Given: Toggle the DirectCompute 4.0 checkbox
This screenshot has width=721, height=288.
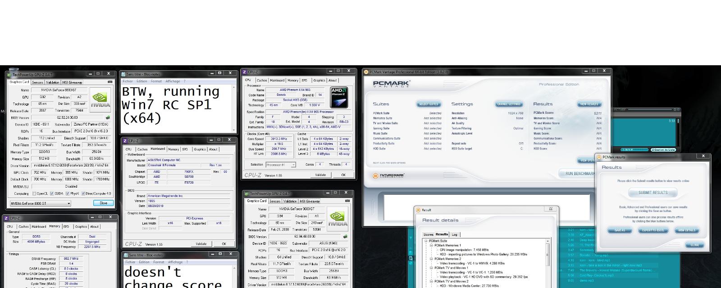Looking at the screenshot, I should [83, 193].
